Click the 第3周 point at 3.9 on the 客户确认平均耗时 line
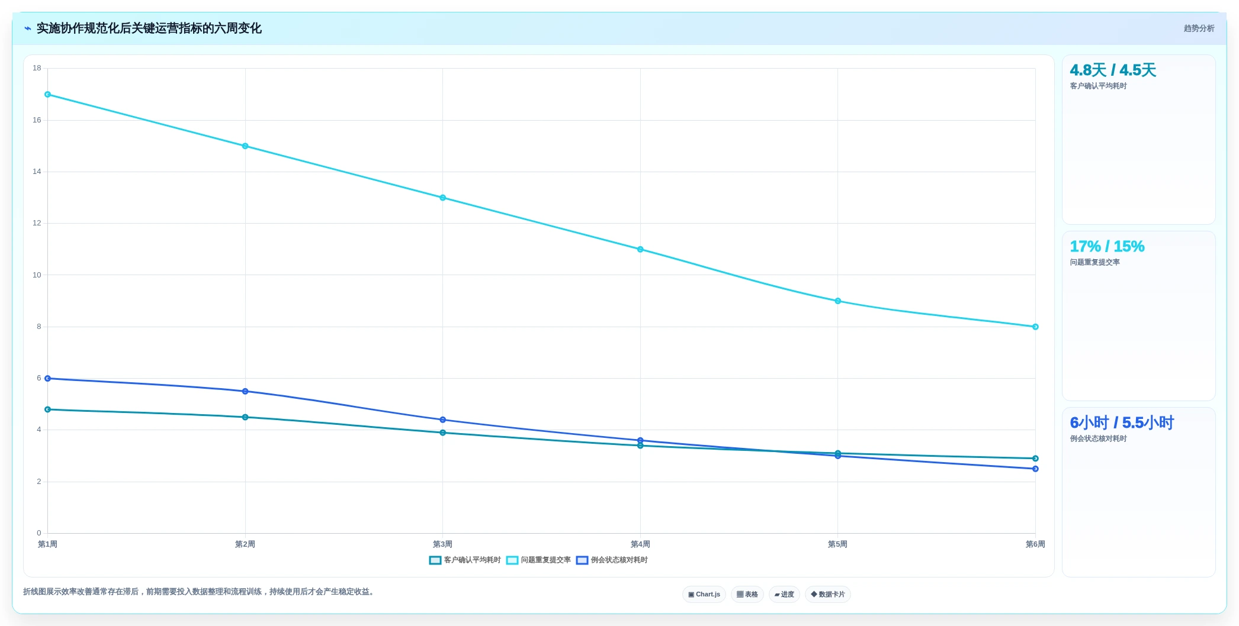The width and height of the screenshot is (1239, 626). click(443, 433)
